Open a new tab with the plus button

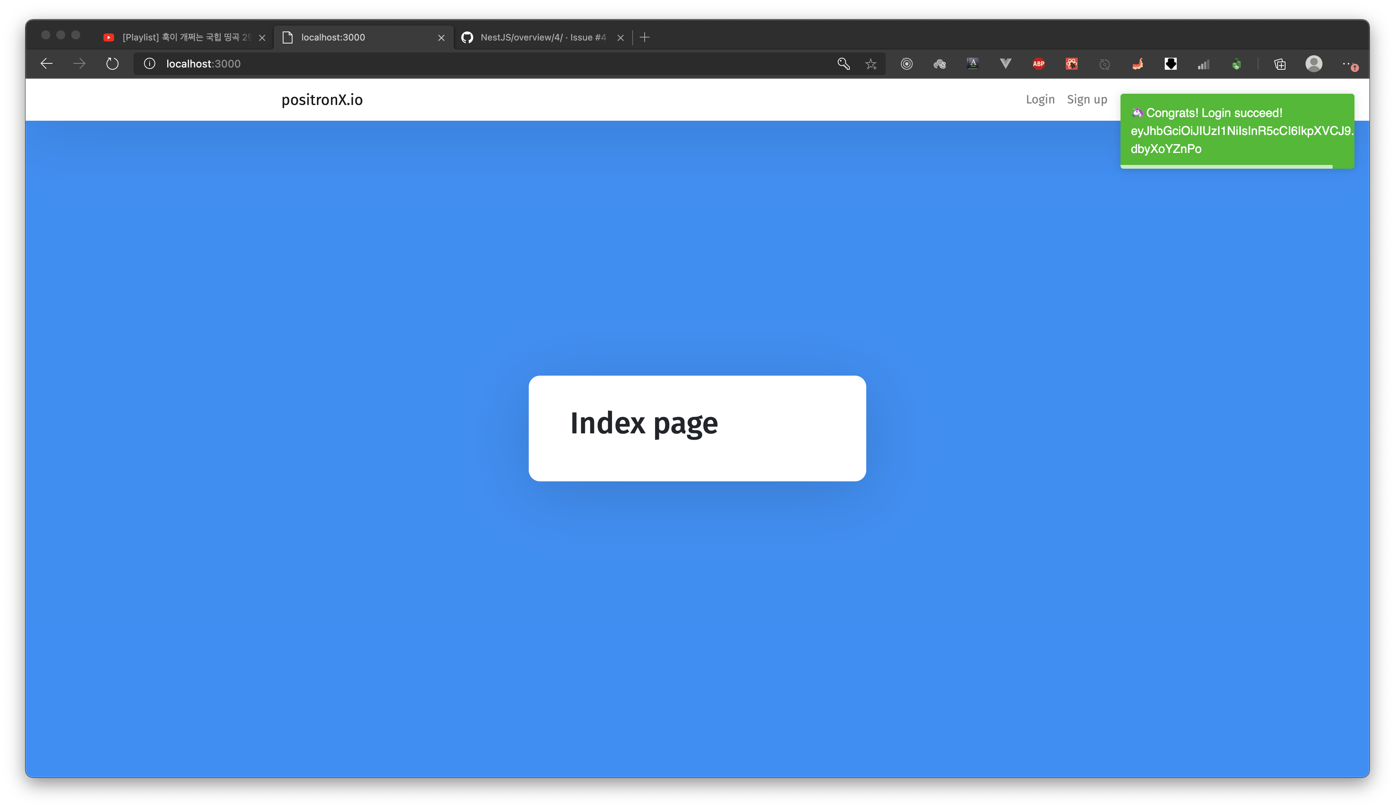coord(644,37)
